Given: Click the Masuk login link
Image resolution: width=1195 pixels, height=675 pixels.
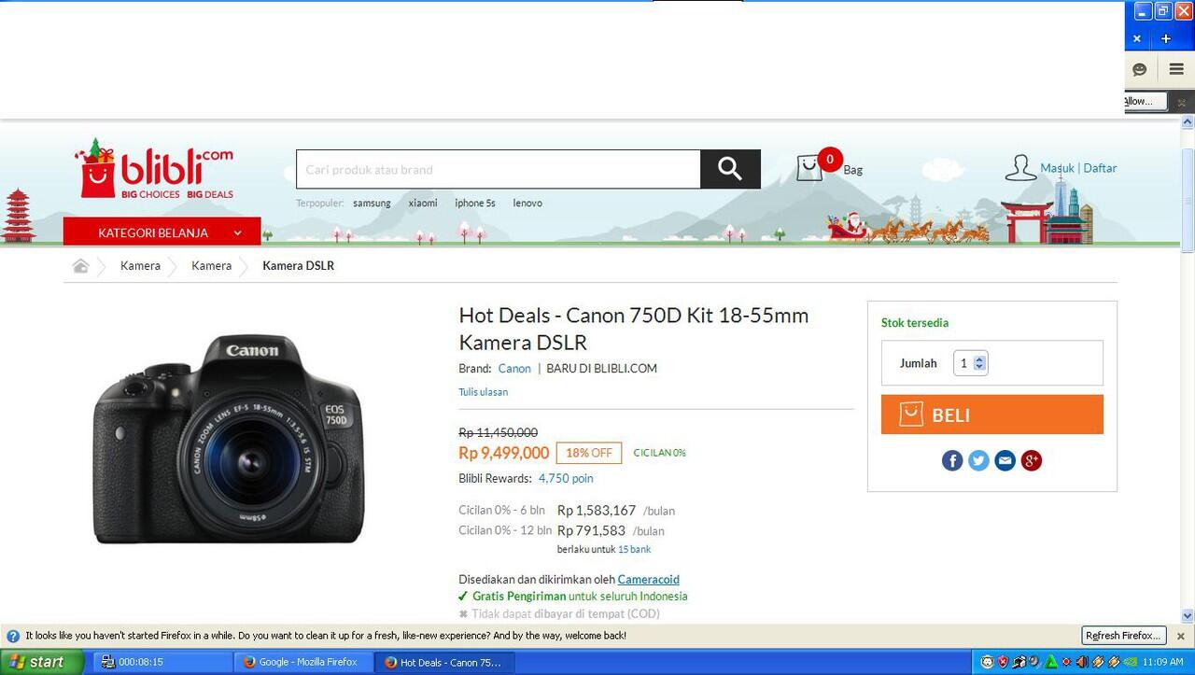Looking at the screenshot, I should 1057,168.
